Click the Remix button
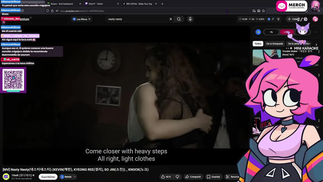323x182 pixels. coord(66,177)
